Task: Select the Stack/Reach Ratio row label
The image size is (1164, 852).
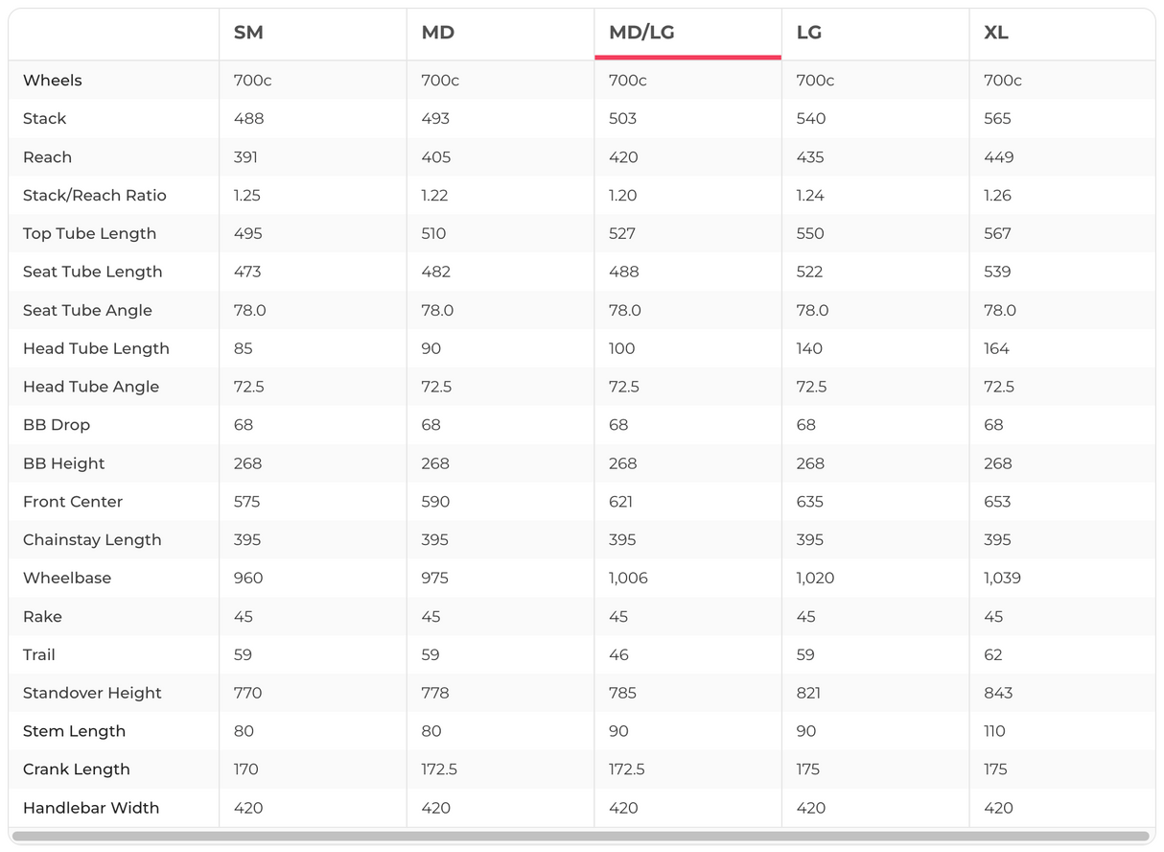Action: click(x=95, y=196)
